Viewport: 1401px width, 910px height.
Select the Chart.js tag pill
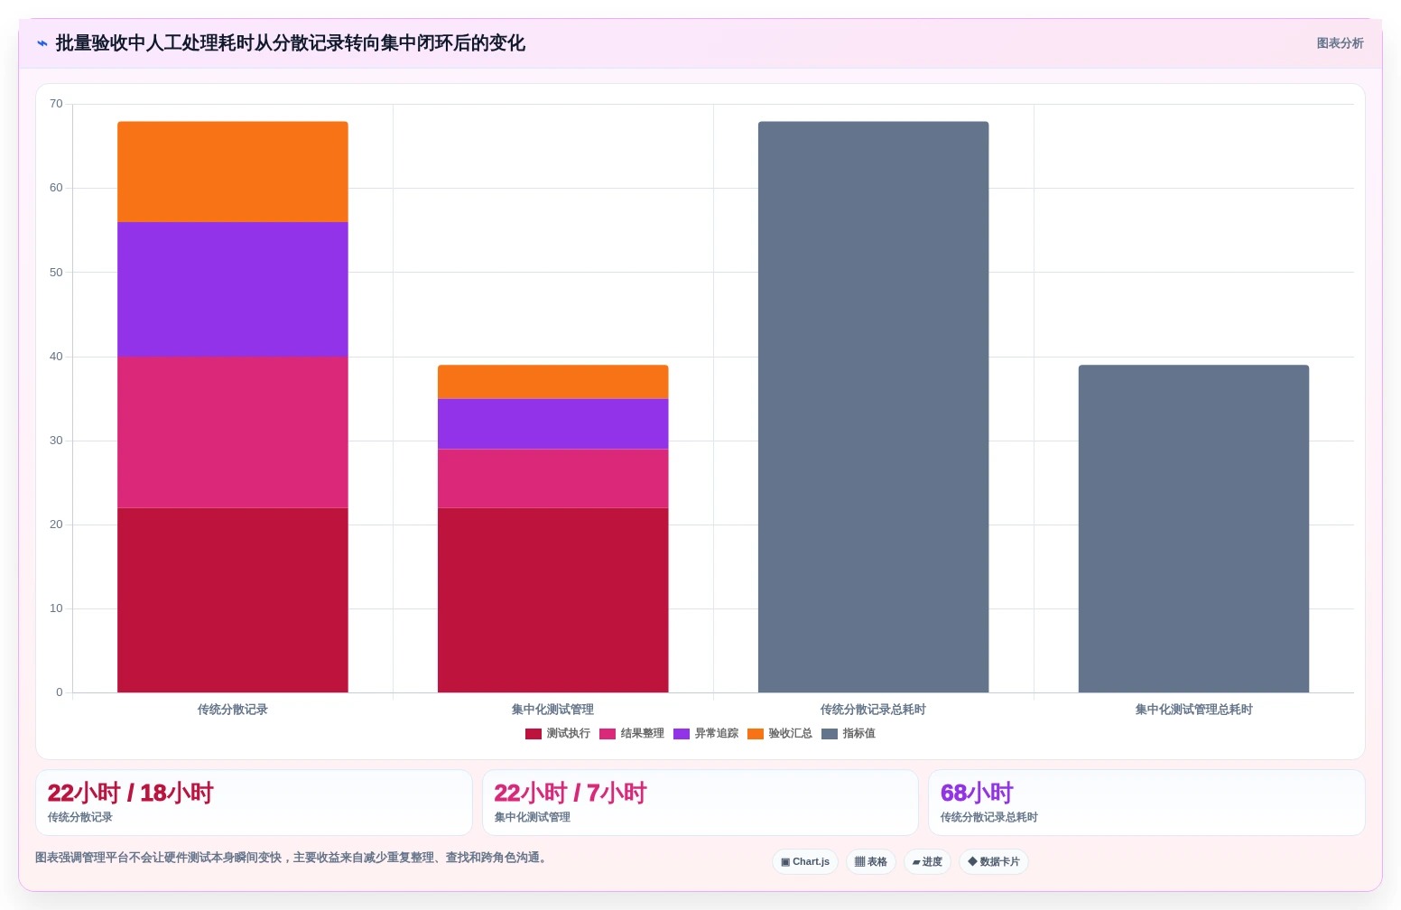pos(805,862)
